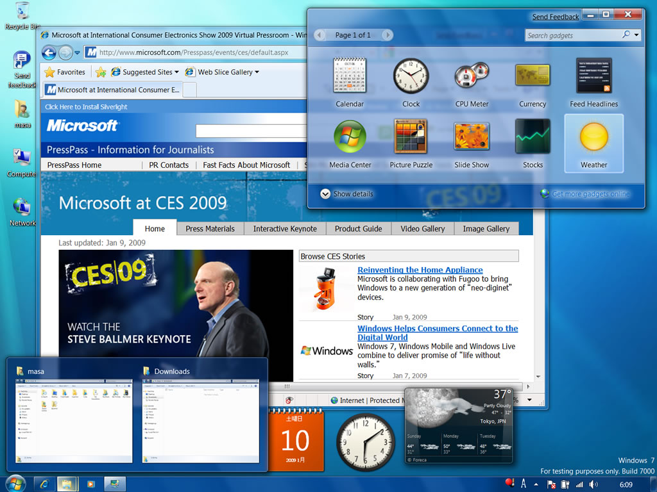Click the Add to Favorites Bar star icon
The width and height of the screenshot is (657, 492).
[101, 72]
